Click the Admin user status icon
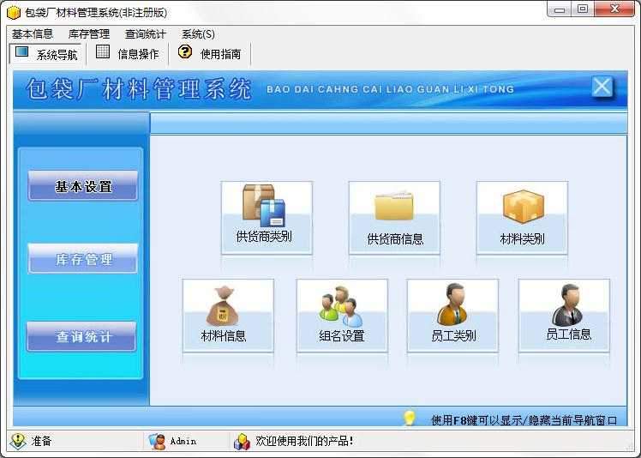 point(157,441)
